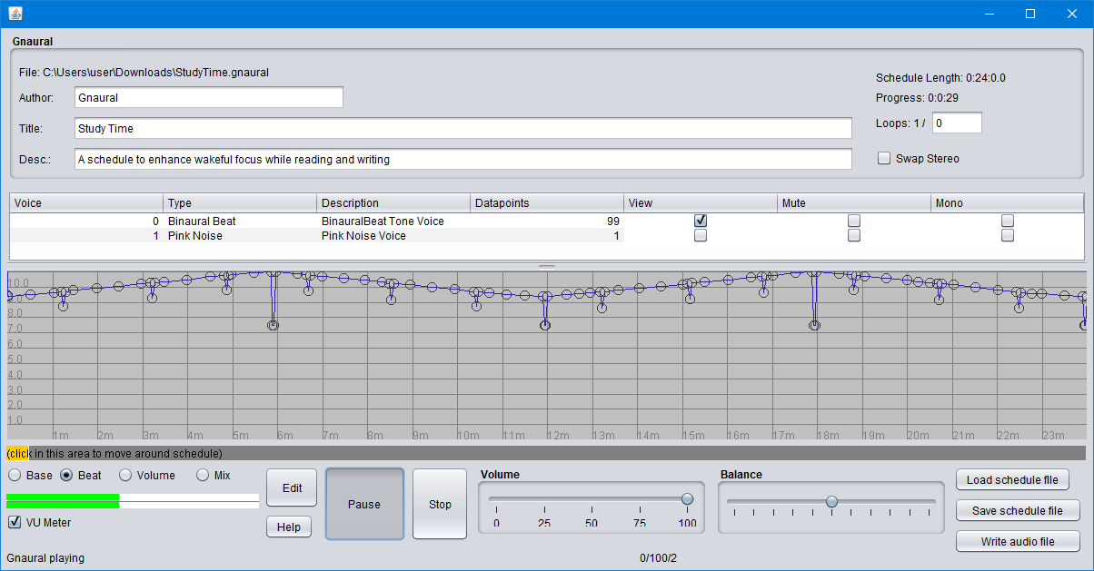Image resolution: width=1094 pixels, height=571 pixels.
Task: Click the Description column header
Action: coord(393,203)
